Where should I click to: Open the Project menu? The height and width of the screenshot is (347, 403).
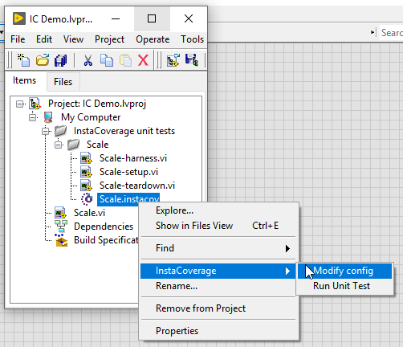coord(109,39)
